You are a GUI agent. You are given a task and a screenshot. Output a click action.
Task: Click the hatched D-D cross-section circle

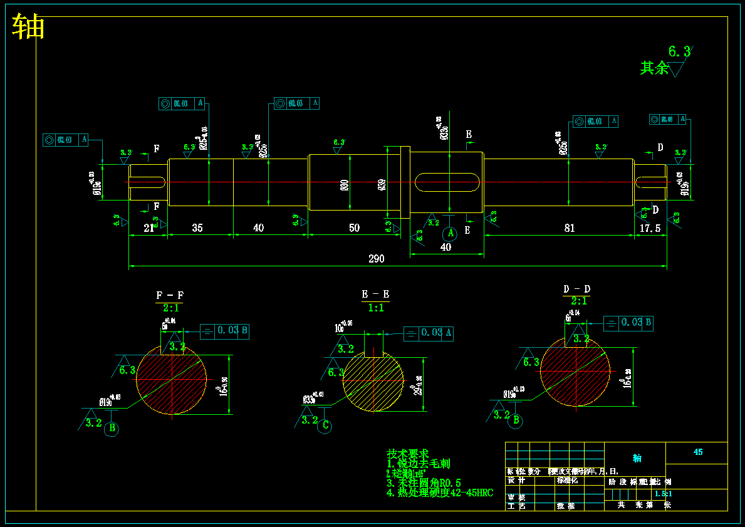pos(575,371)
